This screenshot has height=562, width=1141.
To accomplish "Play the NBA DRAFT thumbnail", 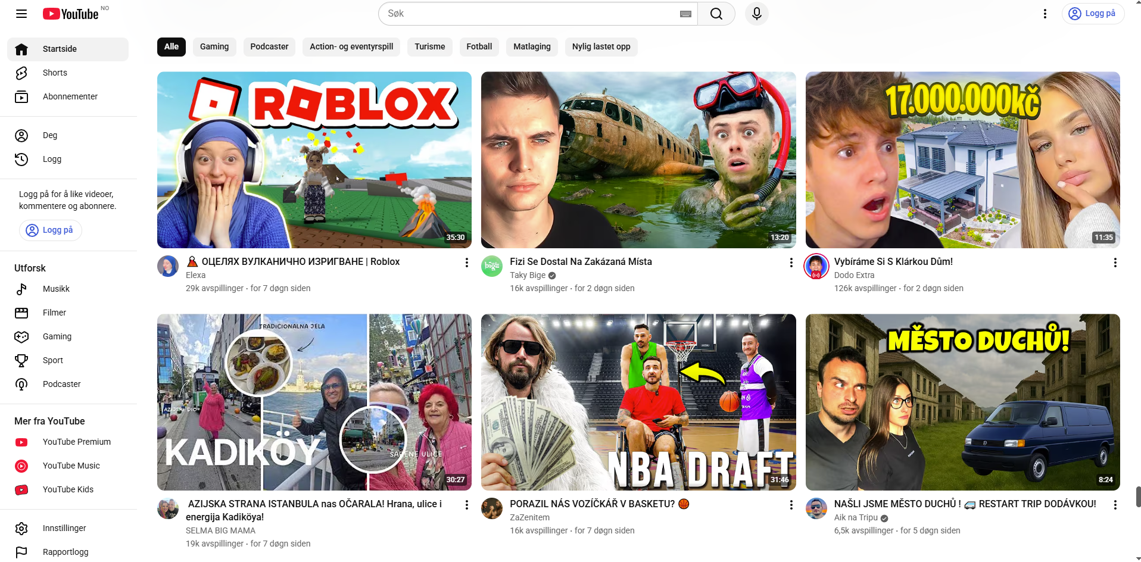I will coord(638,402).
